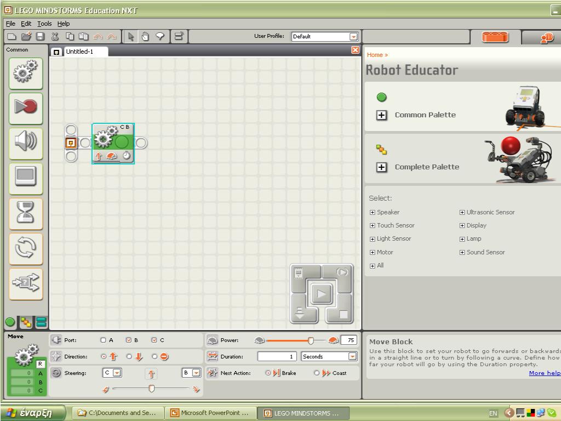561x421 pixels.
Task: Expand the Ultrasonic Sensor selection
Action: (x=462, y=212)
